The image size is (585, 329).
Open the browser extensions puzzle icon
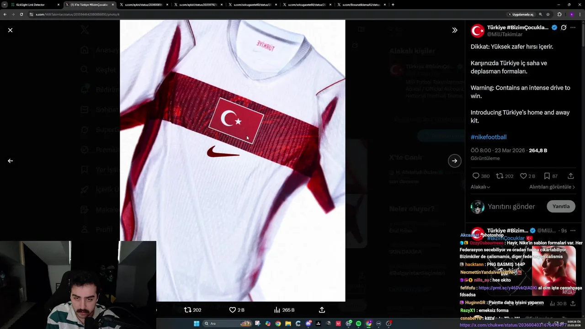click(x=559, y=14)
